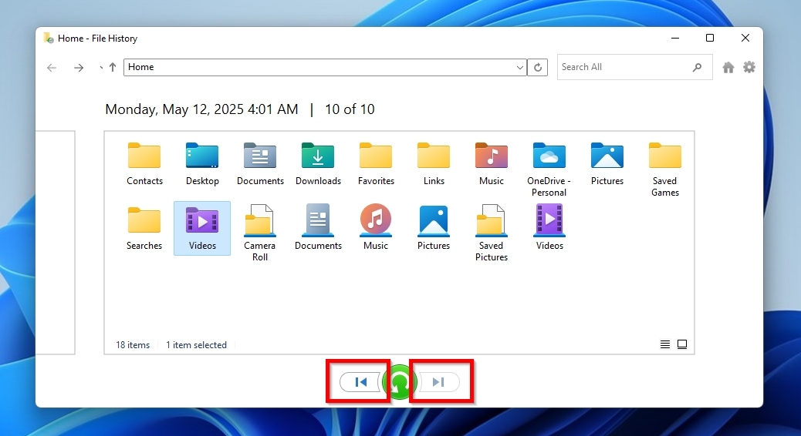Image resolution: width=801 pixels, height=436 pixels.
Task: Select the Documents library in second row
Action: coord(318,229)
